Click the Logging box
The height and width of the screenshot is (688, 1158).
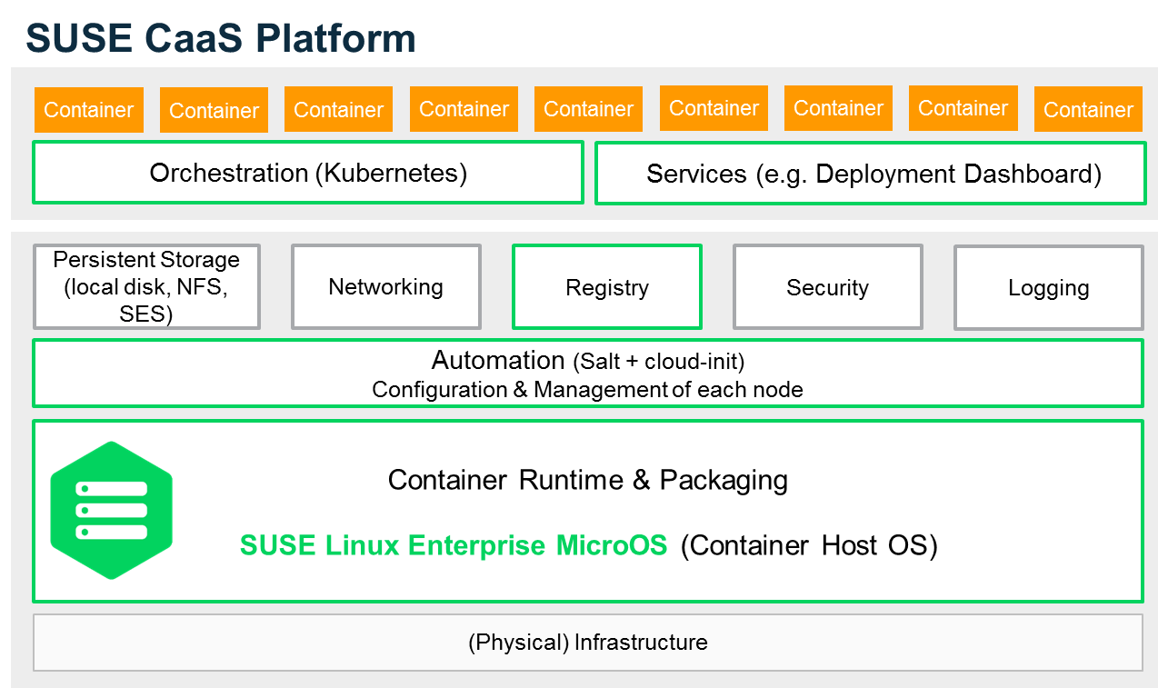[x=1049, y=287]
